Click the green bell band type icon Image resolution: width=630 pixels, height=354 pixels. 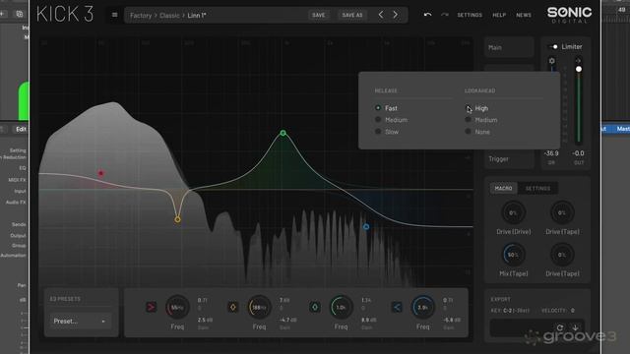(x=315, y=308)
